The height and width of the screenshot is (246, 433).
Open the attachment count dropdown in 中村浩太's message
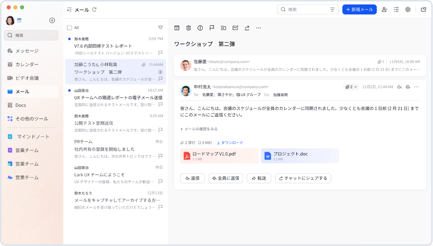coord(351,87)
